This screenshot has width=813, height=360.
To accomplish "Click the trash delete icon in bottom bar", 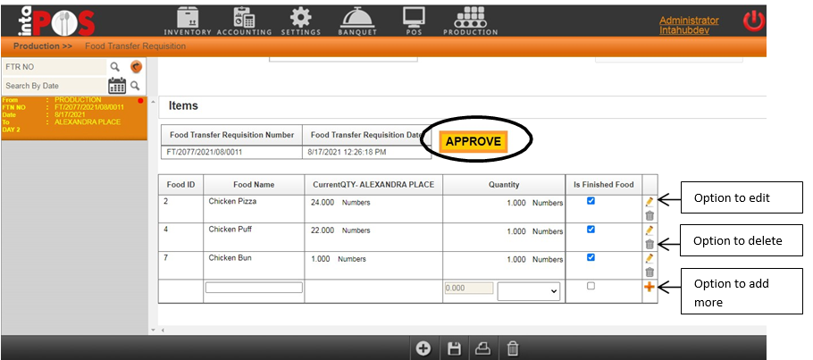I will [512, 349].
